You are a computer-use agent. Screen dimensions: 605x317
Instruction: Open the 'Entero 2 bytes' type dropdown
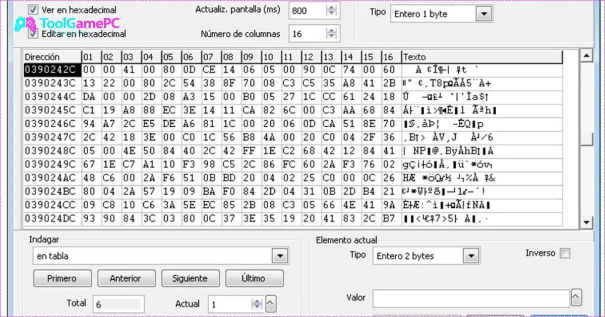pos(471,256)
